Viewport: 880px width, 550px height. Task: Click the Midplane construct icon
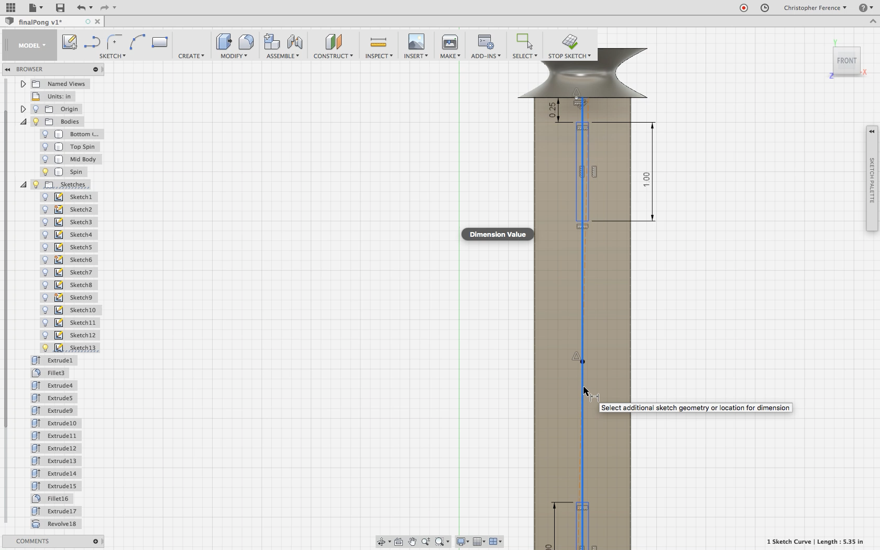(333, 42)
